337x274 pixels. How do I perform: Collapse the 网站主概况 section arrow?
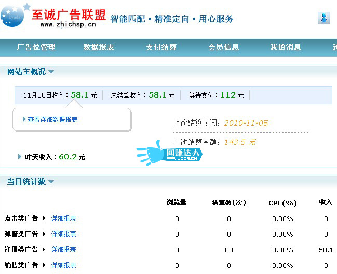pos(51,72)
